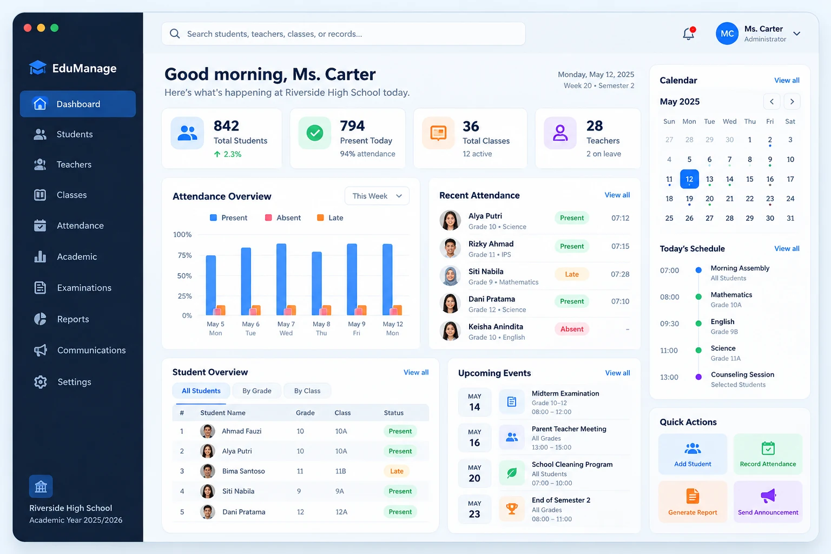Click View all in Student Overview
This screenshot has height=554, width=831.
(416, 372)
